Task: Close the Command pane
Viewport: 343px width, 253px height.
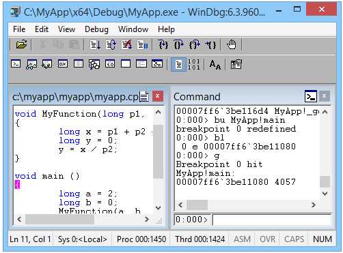Action: pos(325,96)
